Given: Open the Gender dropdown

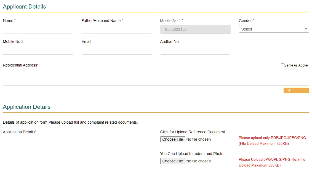Looking at the screenshot, I should [x=273, y=29].
